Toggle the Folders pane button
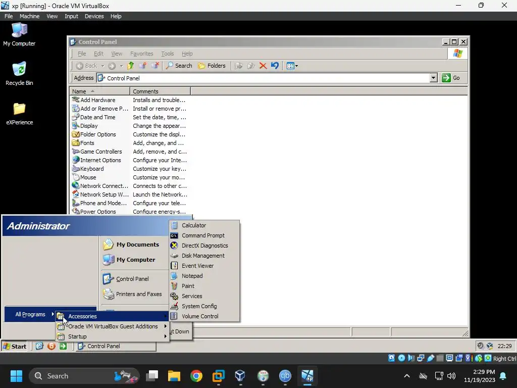The width and height of the screenshot is (517, 388). (212, 66)
